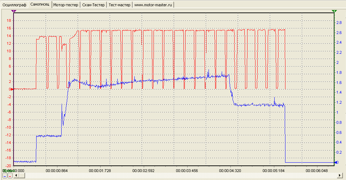
Task: Click the time label 00:00:02:592
Action: pyautogui.click(x=143, y=171)
